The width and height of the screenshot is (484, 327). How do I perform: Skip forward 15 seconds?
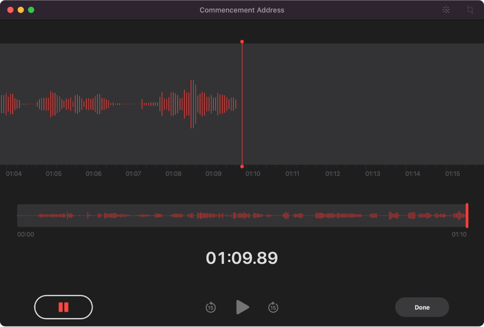273,307
